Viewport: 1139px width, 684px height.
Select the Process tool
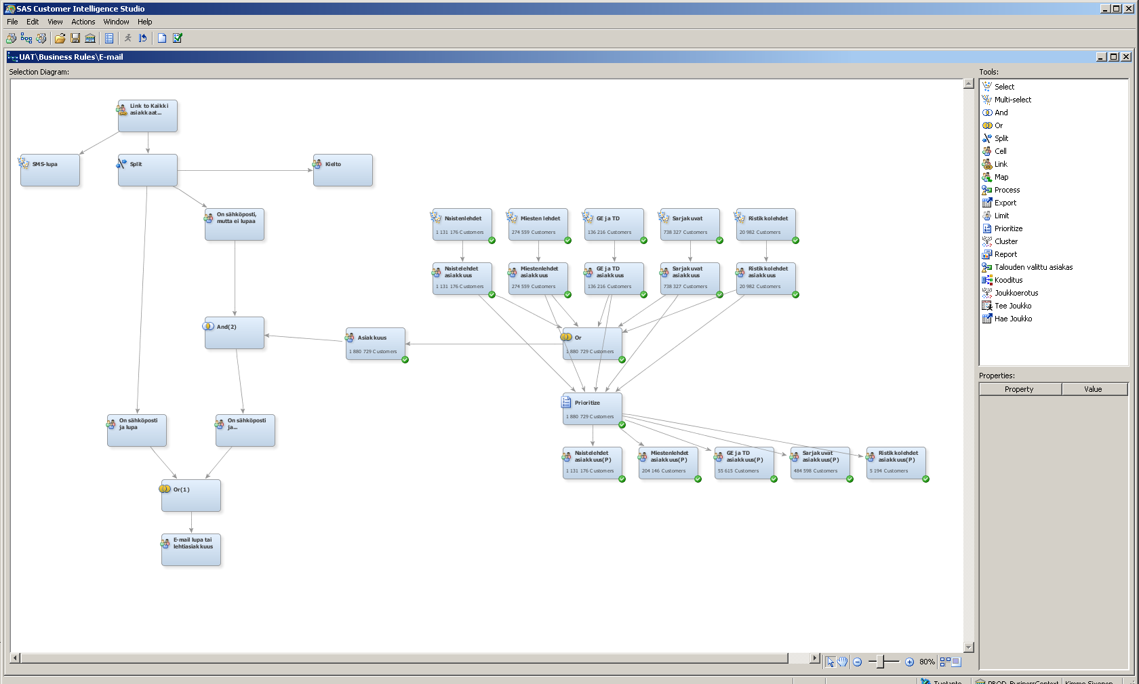pyautogui.click(x=1007, y=190)
